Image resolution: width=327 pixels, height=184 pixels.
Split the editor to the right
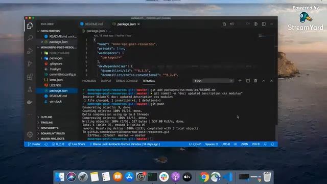click(264, 24)
